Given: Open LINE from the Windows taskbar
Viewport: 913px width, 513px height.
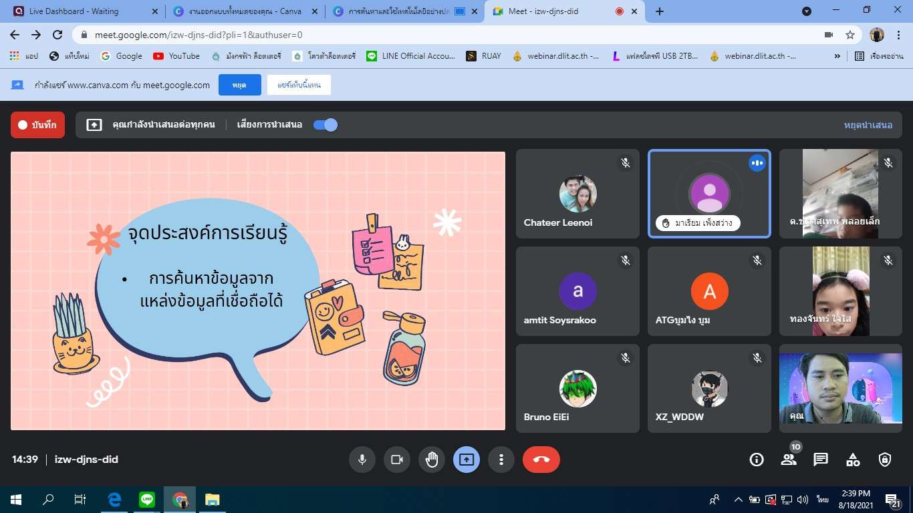Looking at the screenshot, I should 147,499.
